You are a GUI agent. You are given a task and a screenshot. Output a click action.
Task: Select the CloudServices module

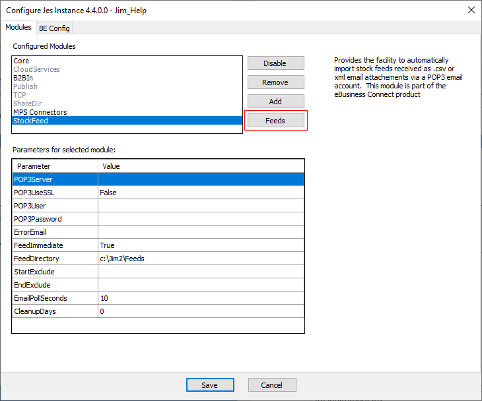pos(36,69)
